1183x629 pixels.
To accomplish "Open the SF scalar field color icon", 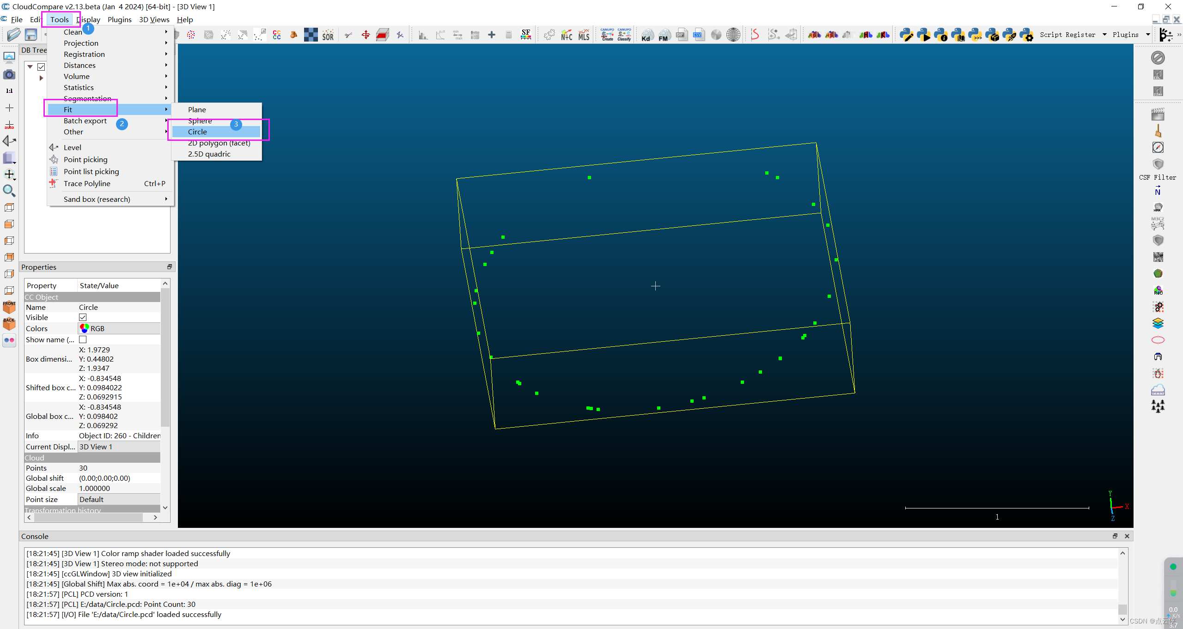I will click(x=526, y=35).
